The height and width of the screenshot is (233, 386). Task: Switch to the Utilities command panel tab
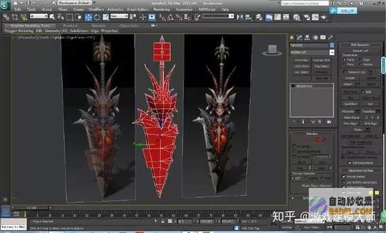[331, 37]
